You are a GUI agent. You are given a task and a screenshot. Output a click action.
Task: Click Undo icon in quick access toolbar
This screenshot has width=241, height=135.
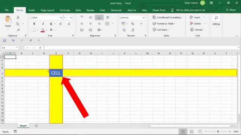pos(13,40)
